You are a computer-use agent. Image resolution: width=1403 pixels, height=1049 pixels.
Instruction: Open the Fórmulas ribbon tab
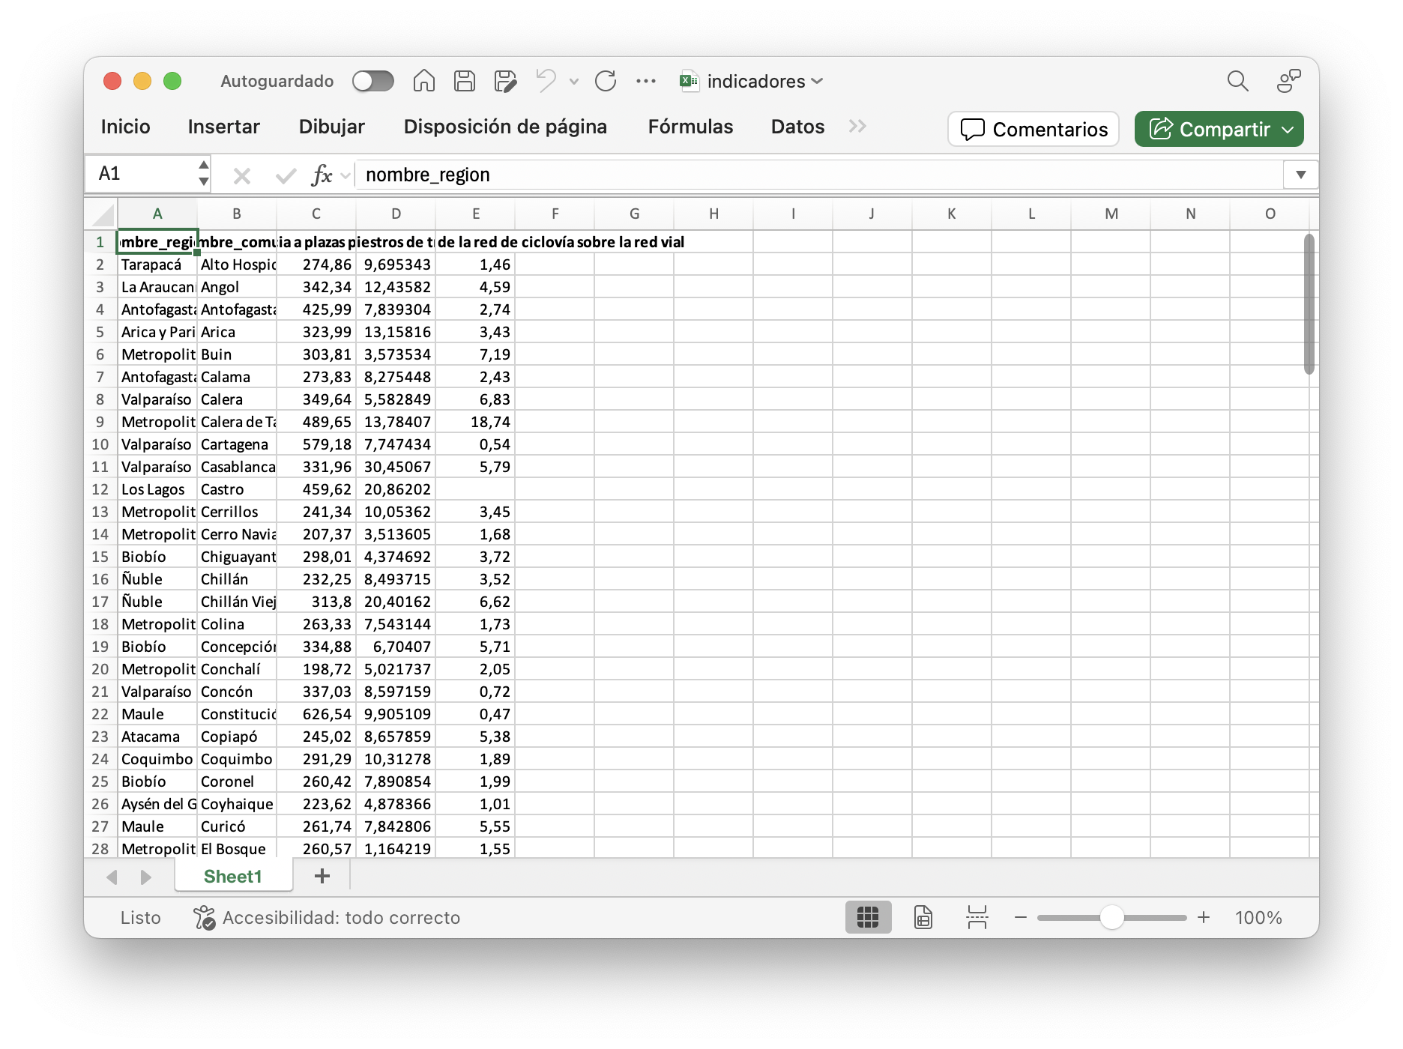(x=690, y=127)
